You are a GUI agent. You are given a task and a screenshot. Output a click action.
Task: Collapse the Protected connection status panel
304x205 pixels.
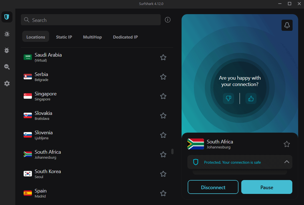[287, 162]
